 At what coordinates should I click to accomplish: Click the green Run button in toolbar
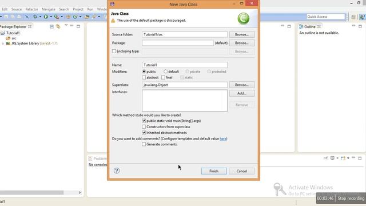46,17
